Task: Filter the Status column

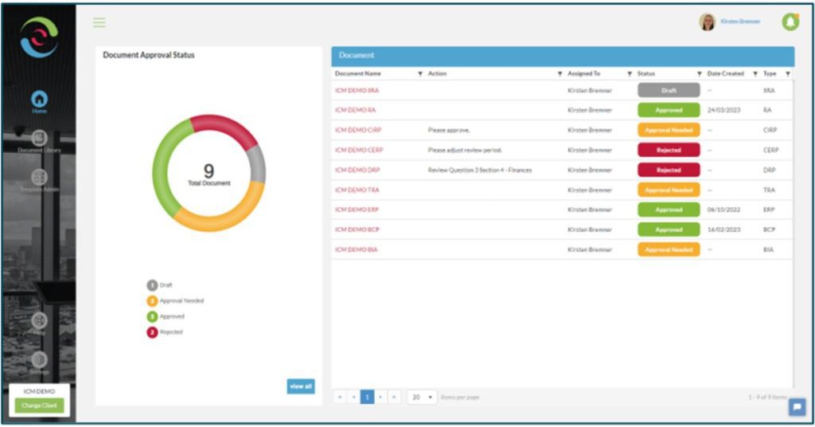Action: (x=699, y=74)
